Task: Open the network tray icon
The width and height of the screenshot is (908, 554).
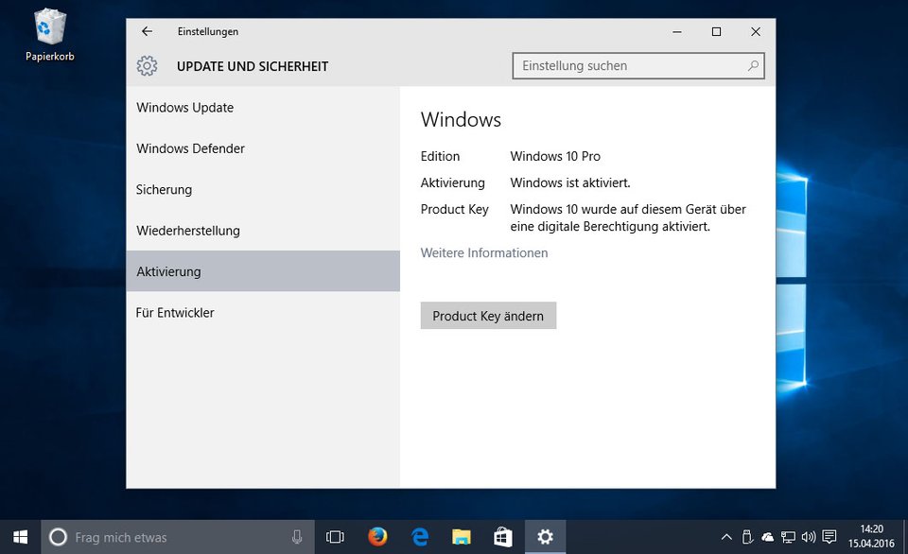Action: [x=788, y=537]
